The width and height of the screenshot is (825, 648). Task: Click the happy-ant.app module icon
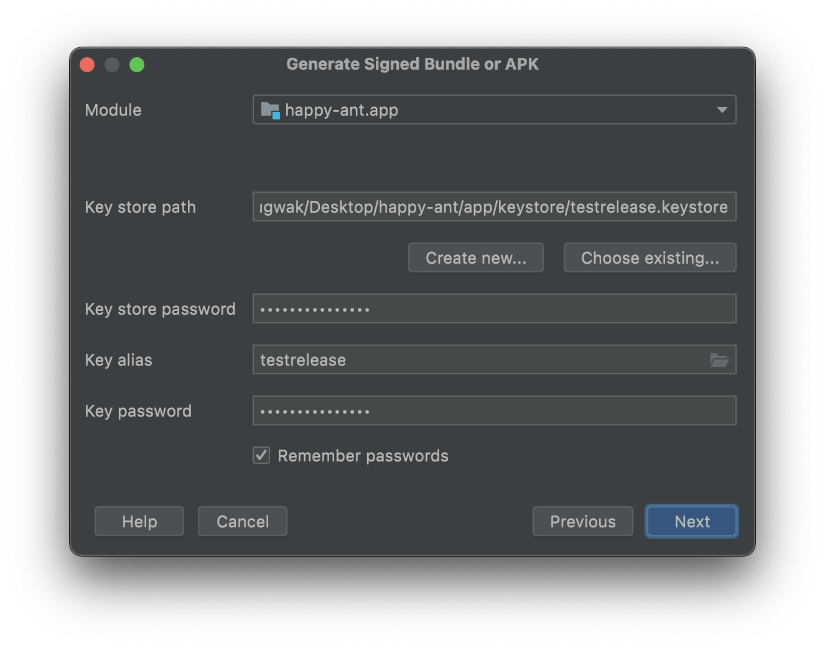tap(269, 109)
